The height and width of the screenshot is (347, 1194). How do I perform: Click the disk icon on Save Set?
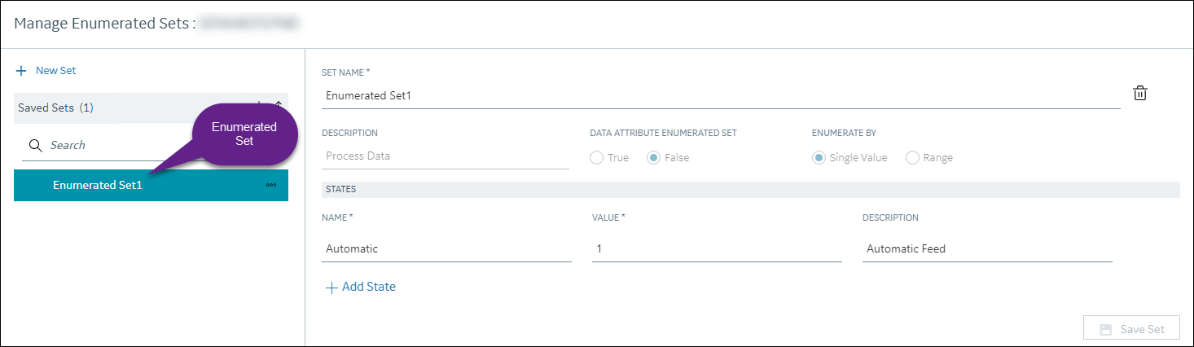coord(1106,329)
